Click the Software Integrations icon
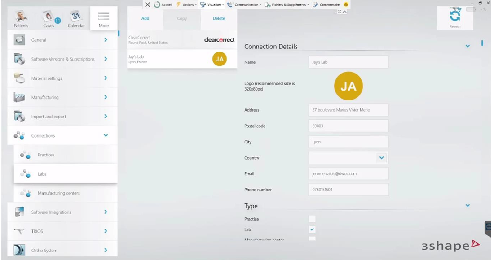The height and width of the screenshot is (264, 494). 19,212
